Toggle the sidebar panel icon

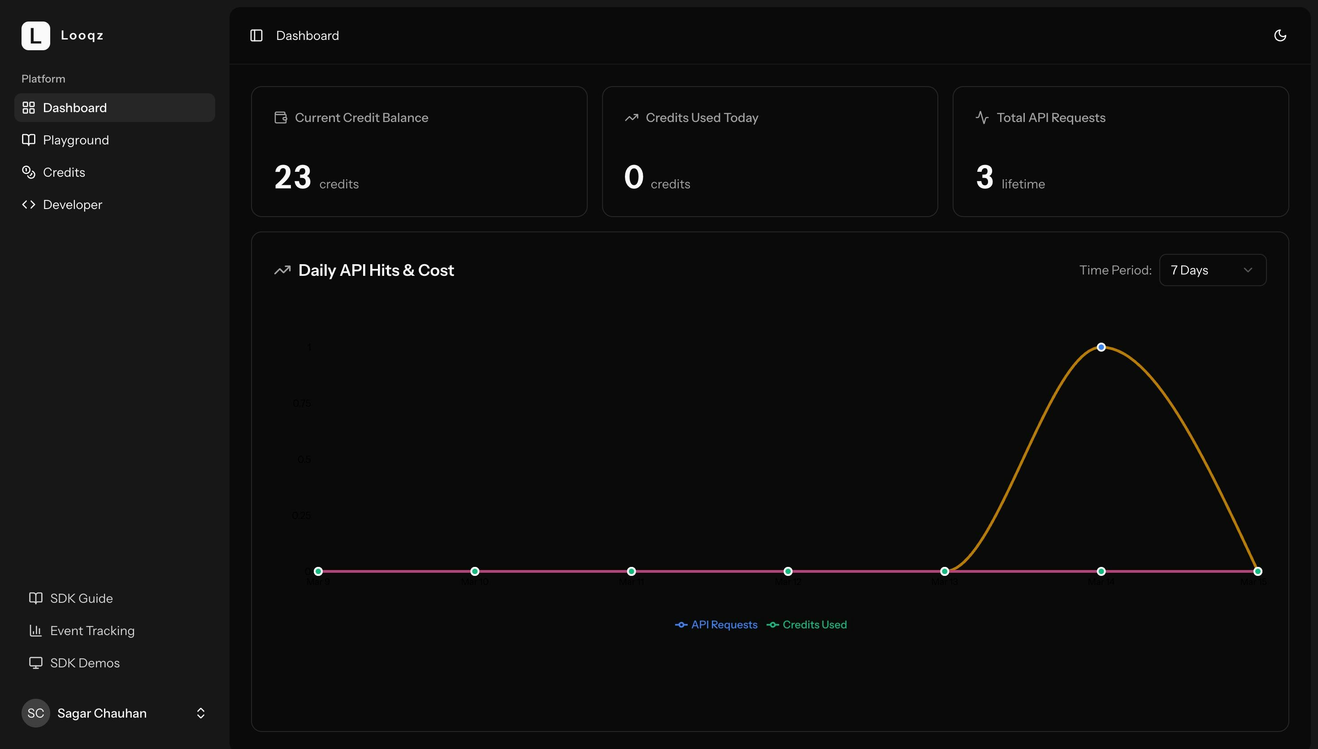[256, 35]
